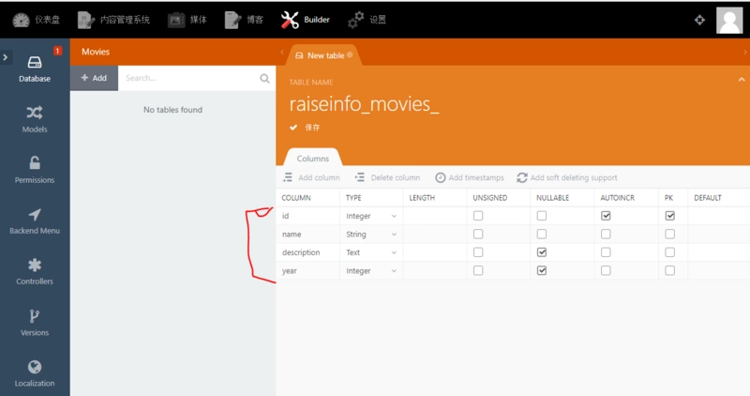Open the Blog section in top bar
Image resolution: width=750 pixels, height=396 pixels.
click(x=244, y=20)
